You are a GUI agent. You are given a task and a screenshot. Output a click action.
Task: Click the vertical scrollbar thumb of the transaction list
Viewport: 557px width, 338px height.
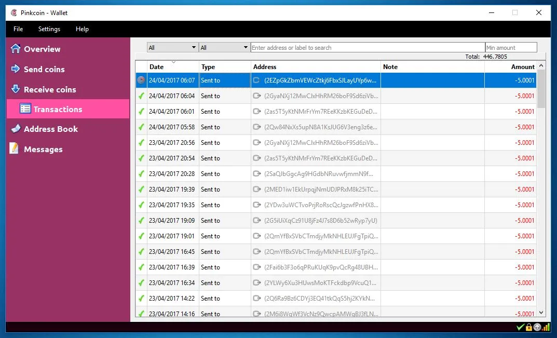pos(541,89)
